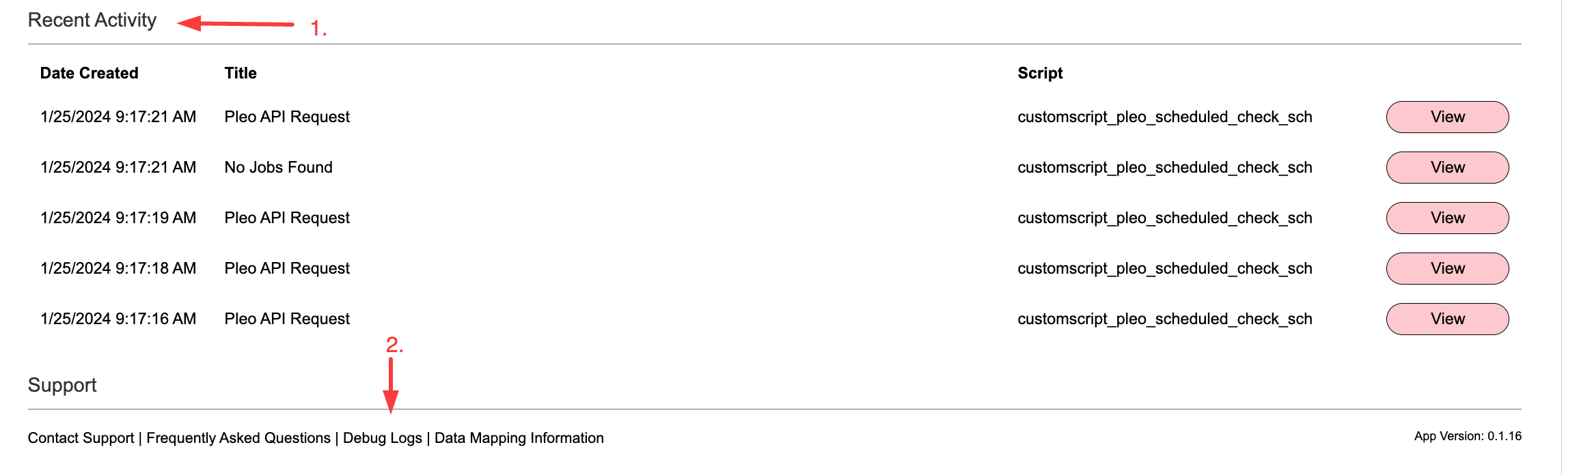
Task: Open Debug Logs
Action: point(383,438)
